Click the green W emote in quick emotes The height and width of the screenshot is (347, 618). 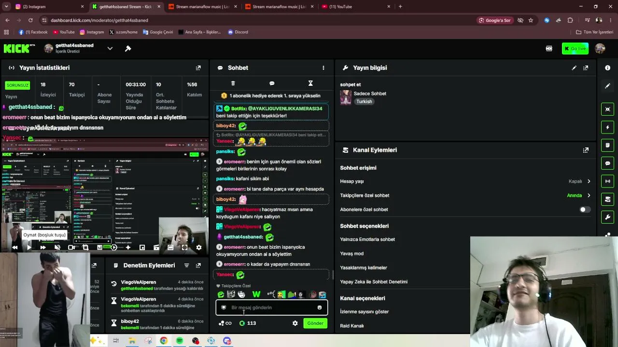click(x=256, y=294)
